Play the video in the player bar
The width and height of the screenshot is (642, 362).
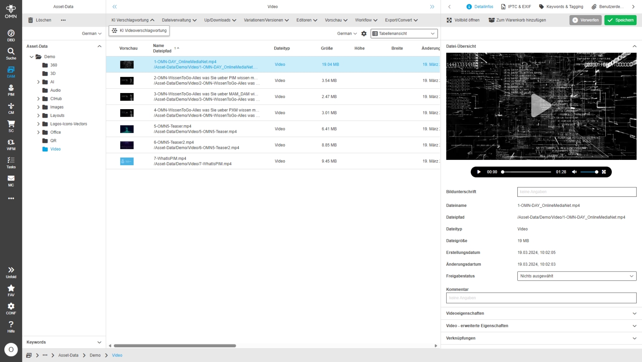tap(479, 172)
